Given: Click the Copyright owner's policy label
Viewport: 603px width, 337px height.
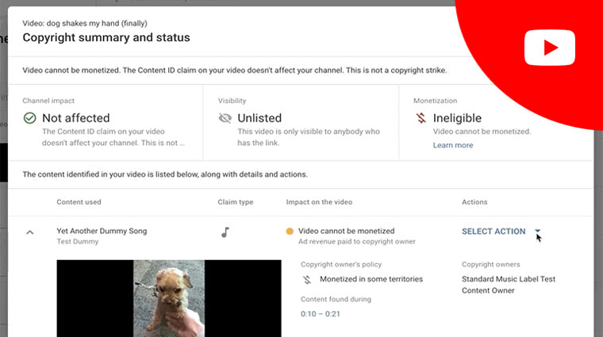Looking at the screenshot, I should tap(340, 264).
